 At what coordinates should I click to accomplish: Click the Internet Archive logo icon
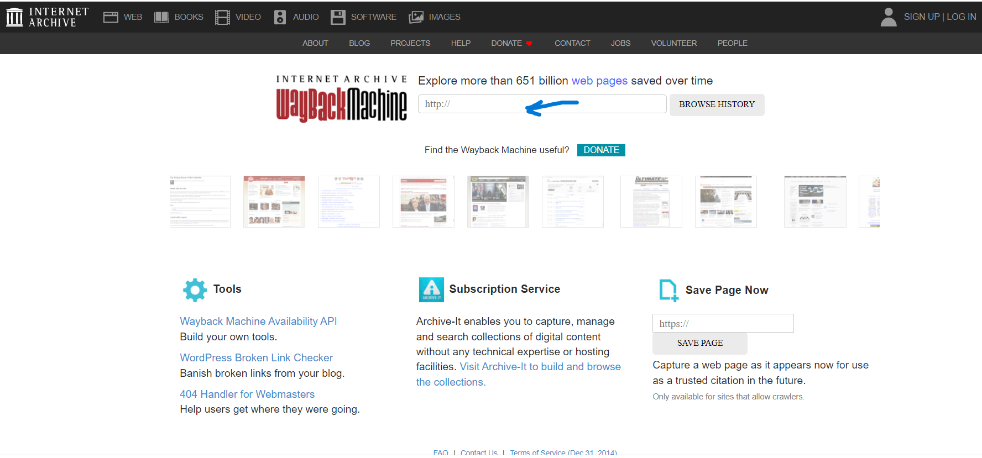click(14, 17)
